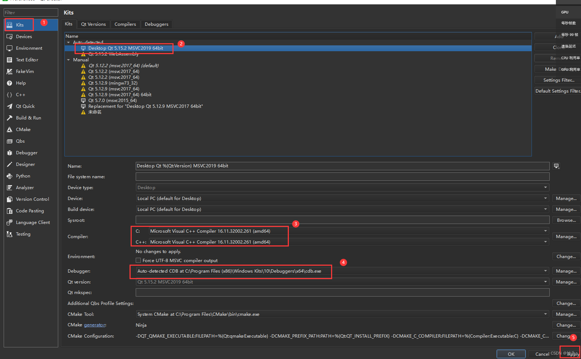Viewport: 581px width, 359px height.
Task: Click the Default Settings Filter button
Action: pos(558,91)
